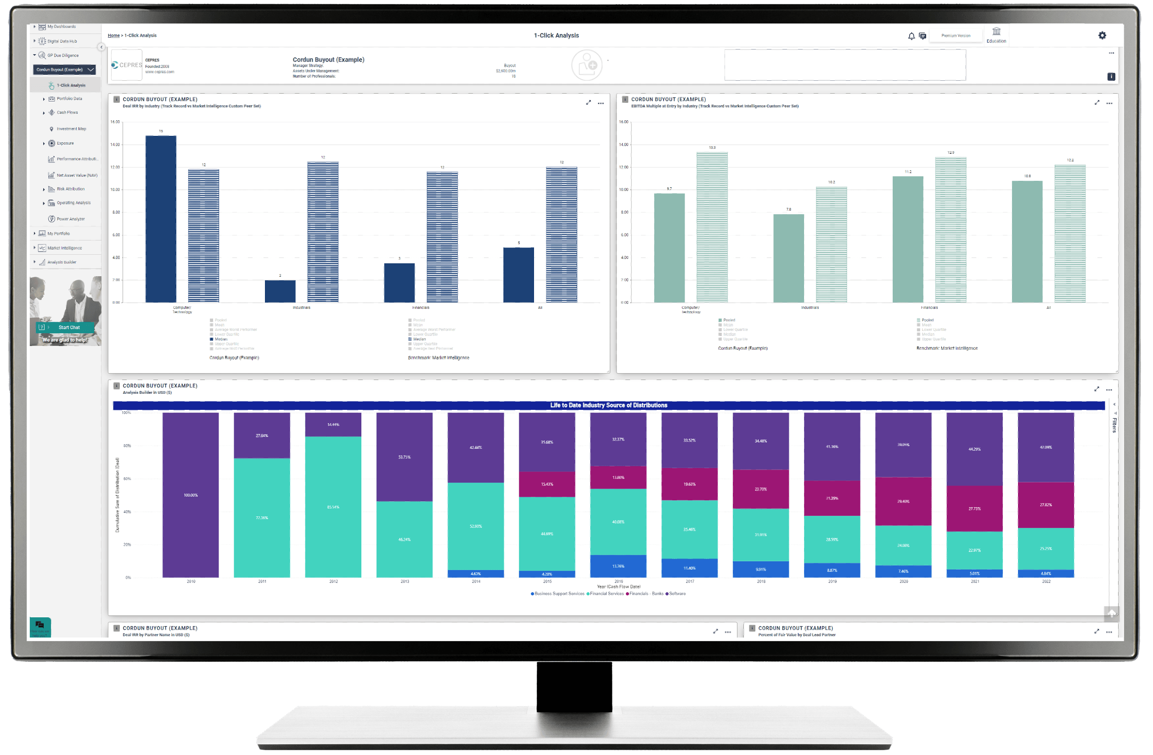Viewport: 1153px width, 755px height.
Task: Expand the My Dashboards tree arrow
Action: [x=34, y=27]
